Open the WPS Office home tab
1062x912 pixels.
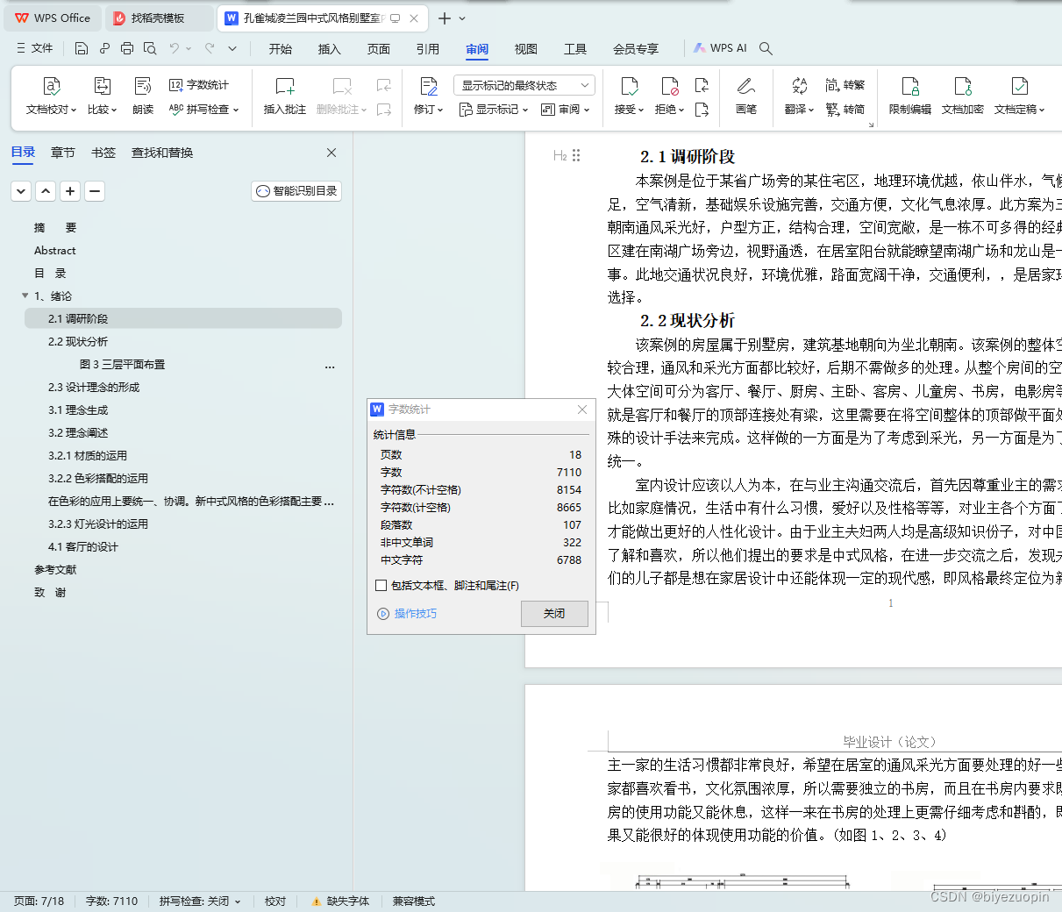click(x=53, y=18)
